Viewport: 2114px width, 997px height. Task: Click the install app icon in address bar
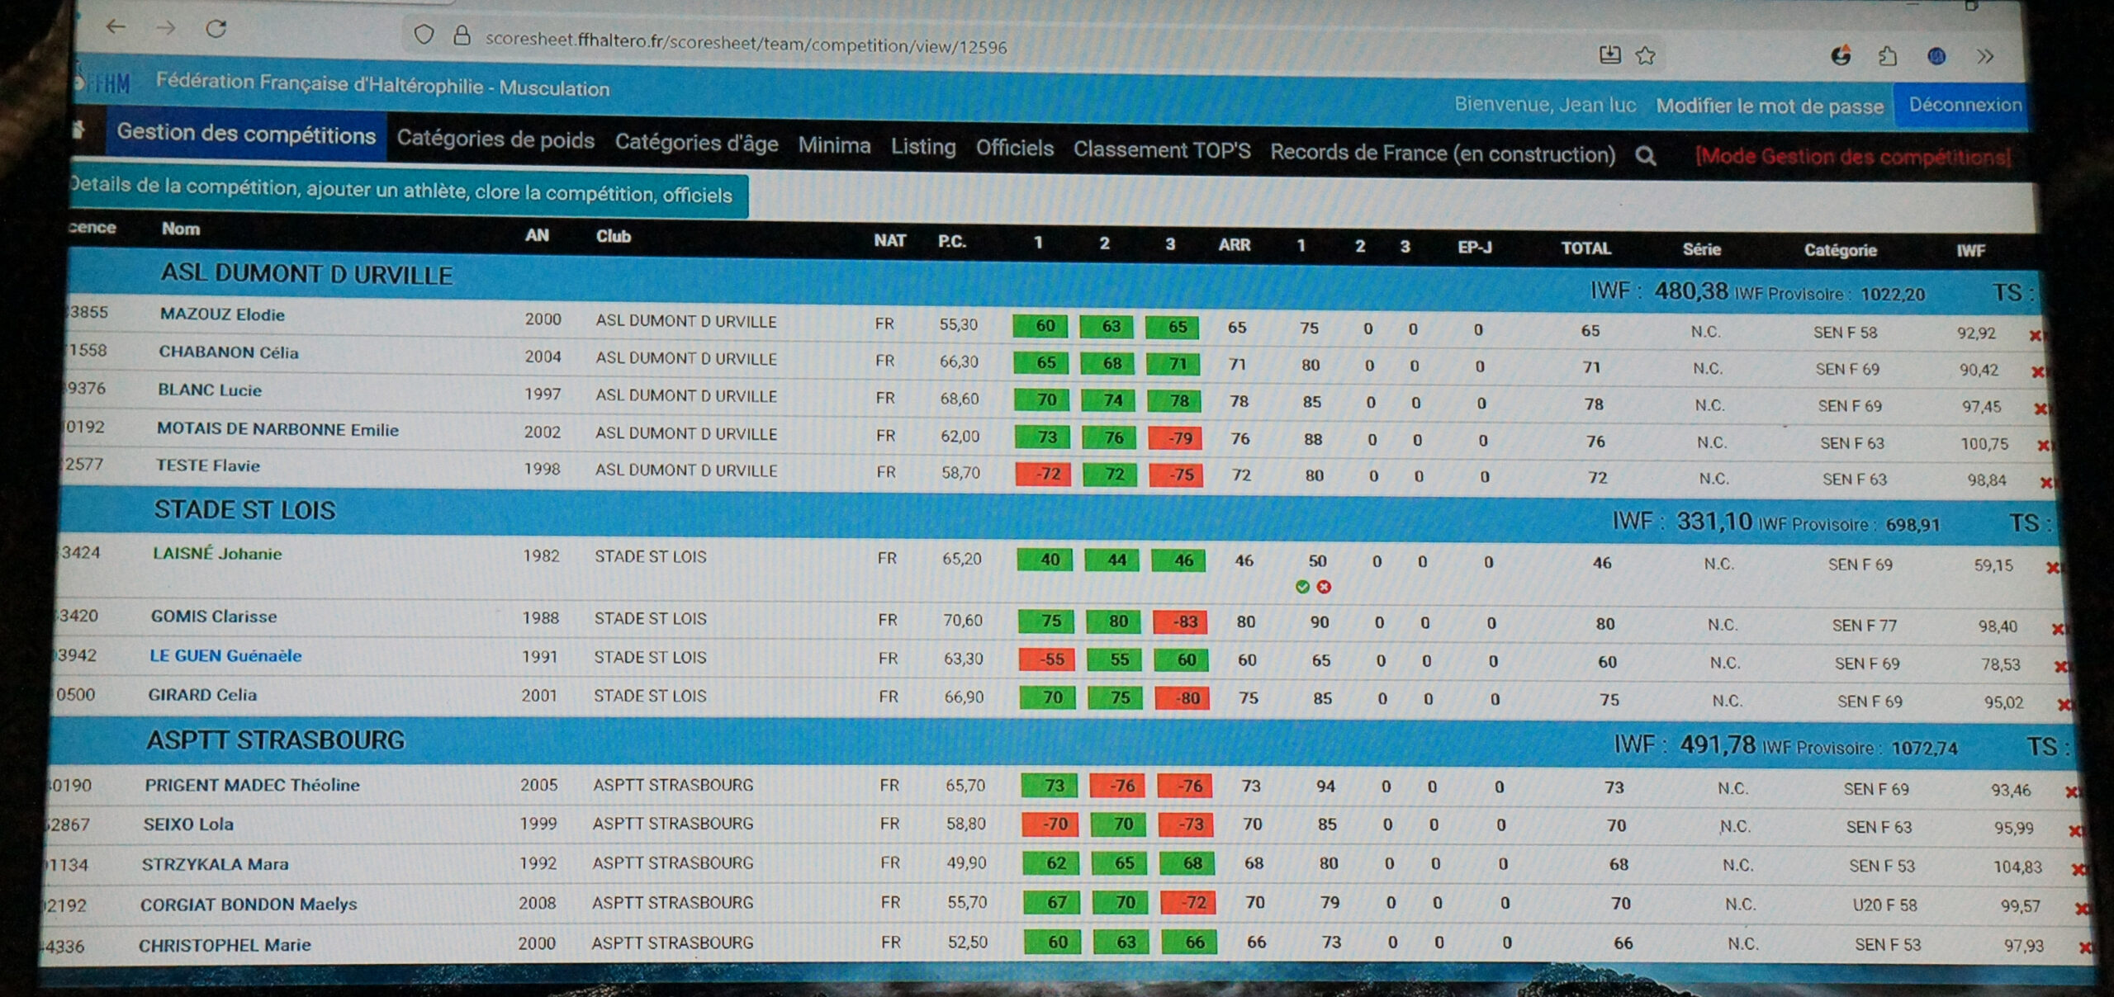pos(1609,55)
